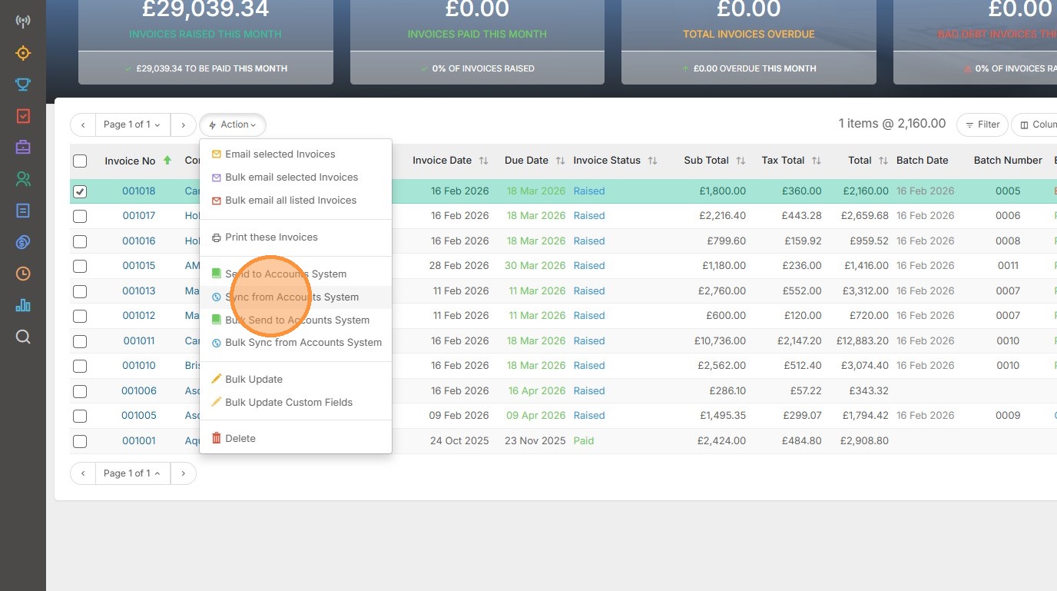The height and width of the screenshot is (591, 1057).
Task: Open the trophy sidebar icon
Action: [x=23, y=85]
